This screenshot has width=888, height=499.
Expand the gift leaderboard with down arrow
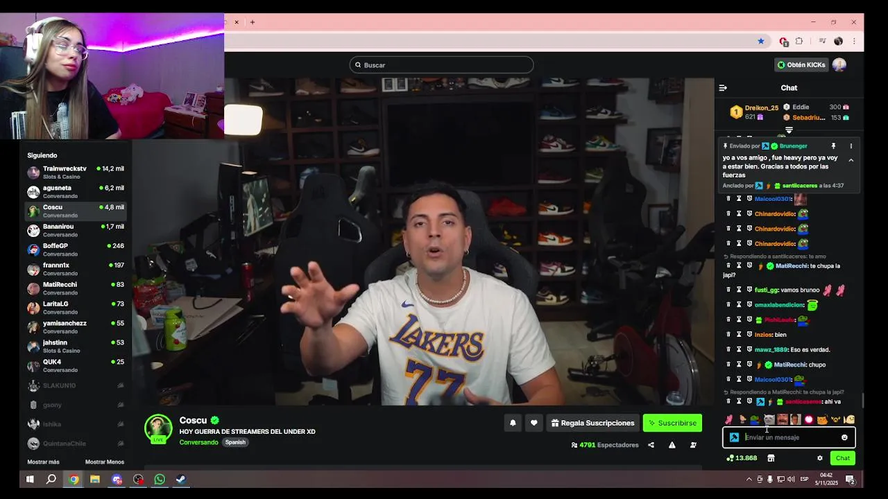[x=789, y=130]
